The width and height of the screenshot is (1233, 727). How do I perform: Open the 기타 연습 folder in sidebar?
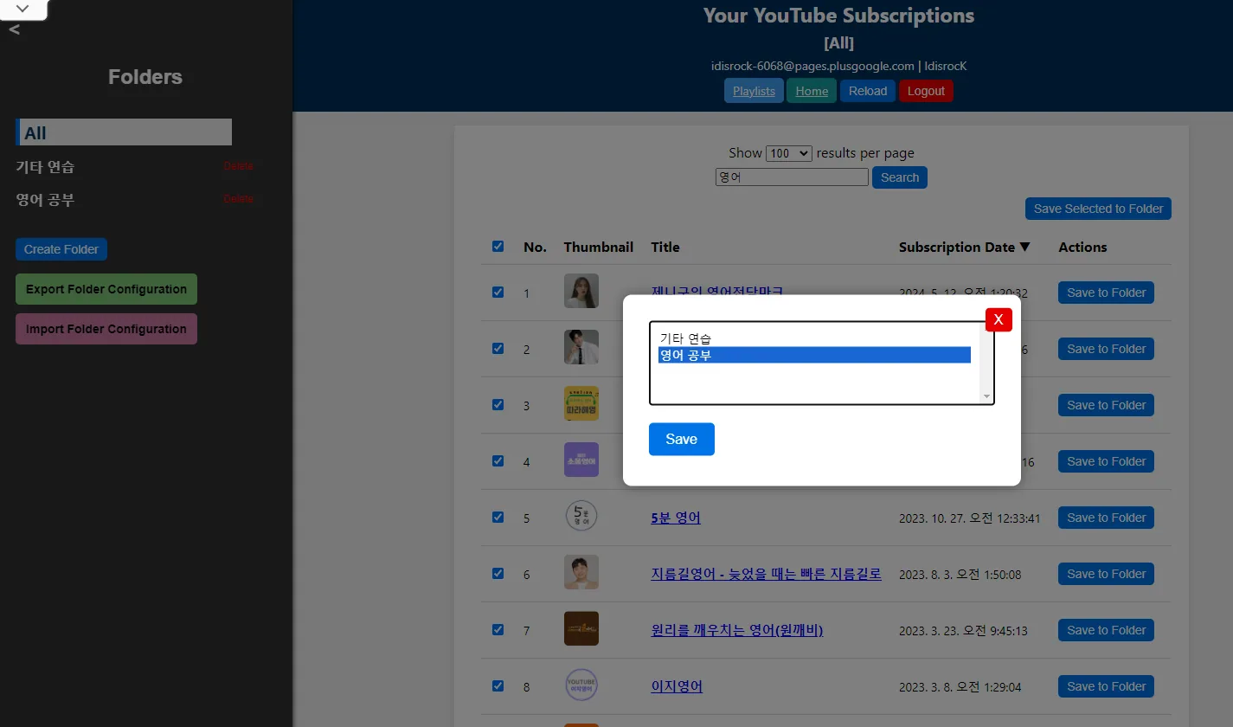[45, 167]
